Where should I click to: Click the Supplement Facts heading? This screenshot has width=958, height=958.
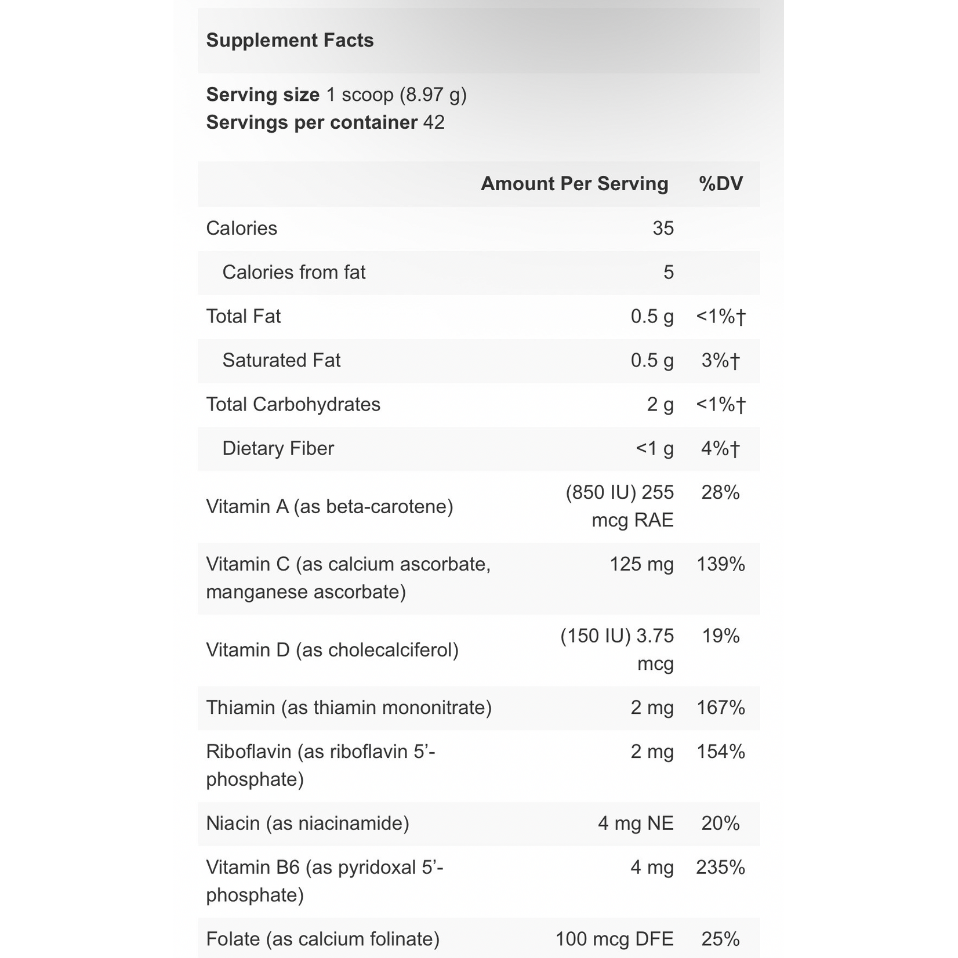pos(290,41)
